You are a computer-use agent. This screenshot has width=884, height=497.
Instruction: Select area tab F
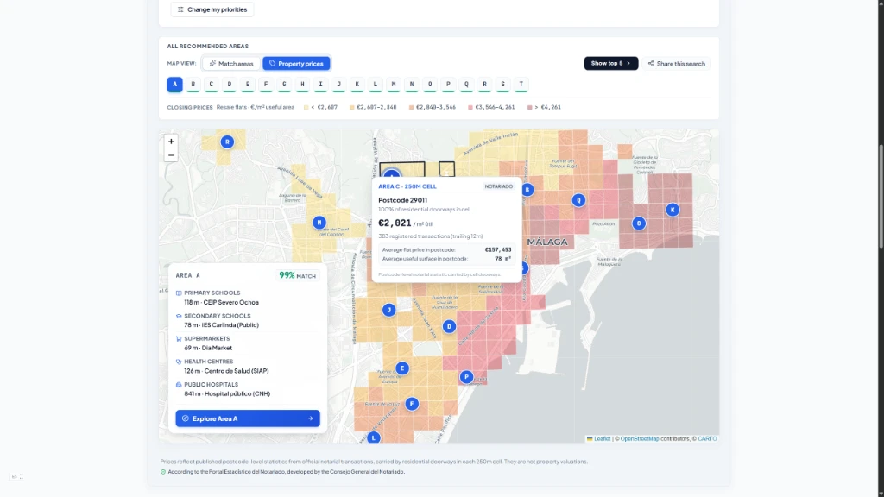266,85
